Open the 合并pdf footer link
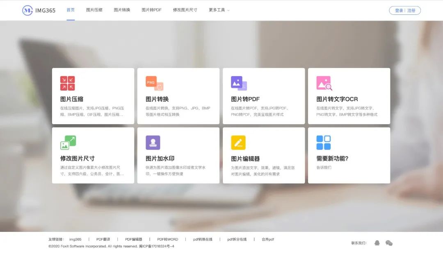 [x=268, y=239]
